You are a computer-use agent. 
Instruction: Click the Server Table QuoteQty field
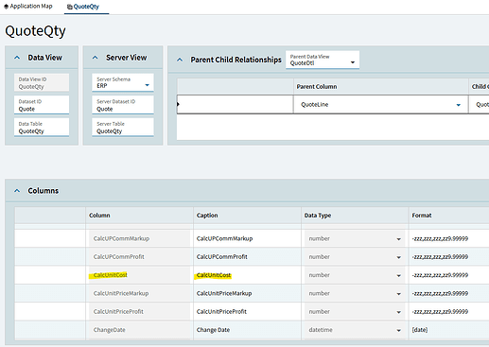[x=123, y=128]
